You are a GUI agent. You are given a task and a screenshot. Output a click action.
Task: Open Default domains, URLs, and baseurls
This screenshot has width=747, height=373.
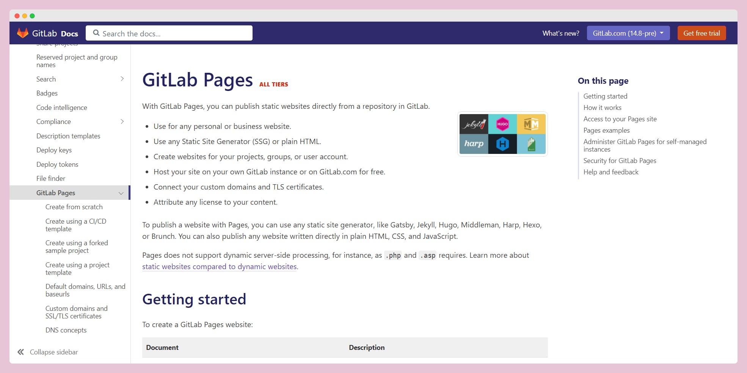[85, 290]
